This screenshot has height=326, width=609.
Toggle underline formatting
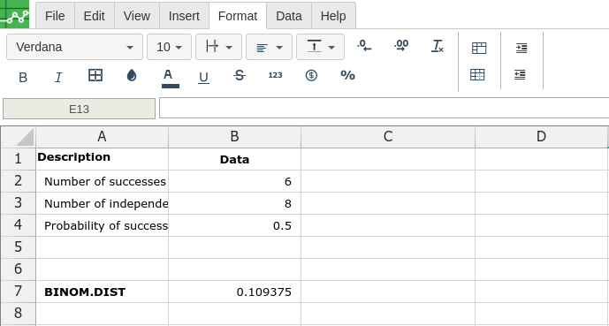(203, 77)
